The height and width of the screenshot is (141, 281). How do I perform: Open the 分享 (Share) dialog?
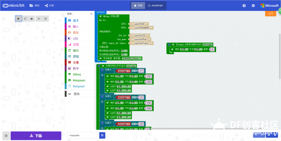[49, 6]
